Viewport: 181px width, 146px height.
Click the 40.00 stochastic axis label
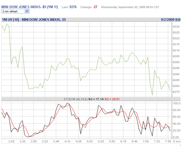tap(177, 124)
